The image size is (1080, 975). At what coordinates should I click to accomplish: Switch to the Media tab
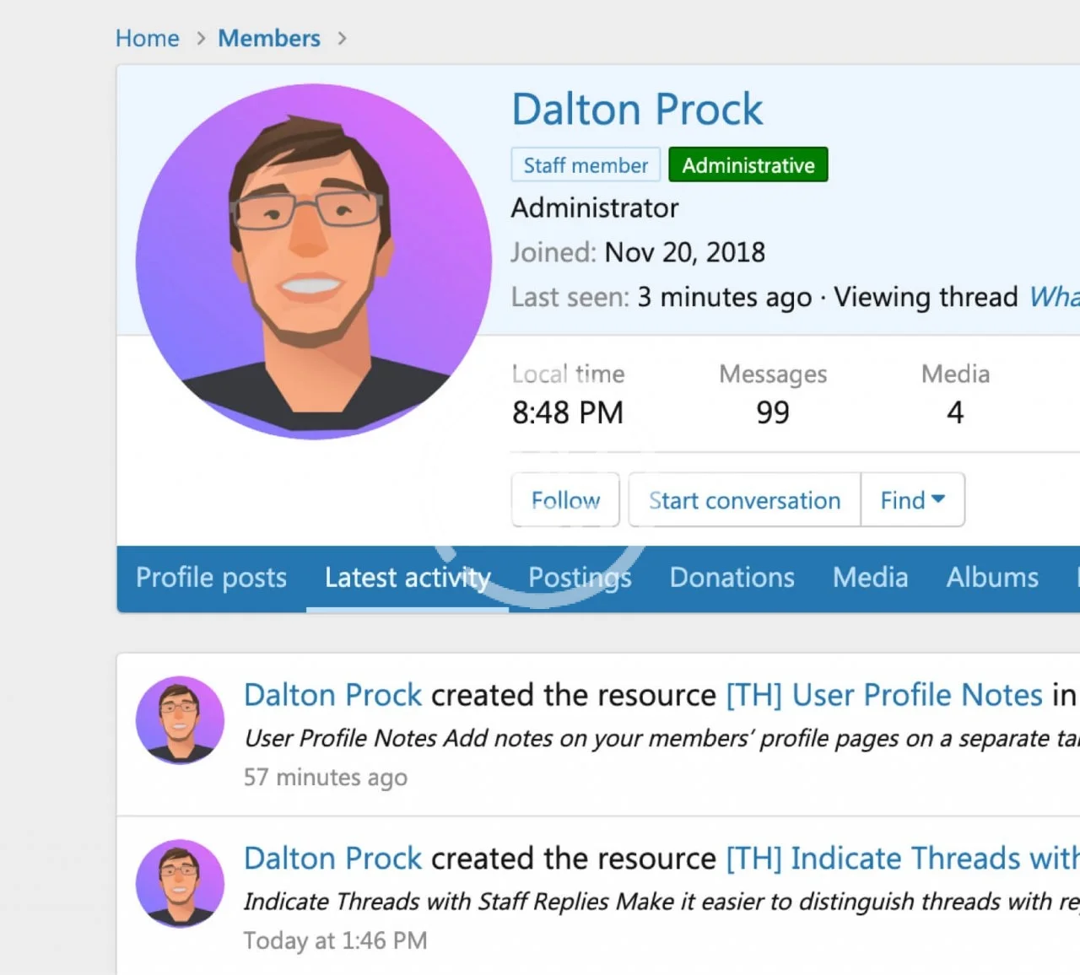click(x=870, y=578)
